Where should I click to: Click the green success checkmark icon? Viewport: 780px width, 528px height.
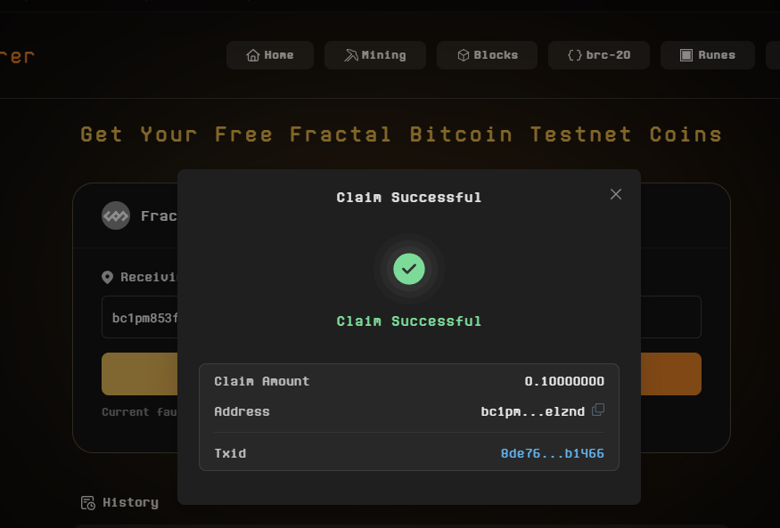[408, 268]
